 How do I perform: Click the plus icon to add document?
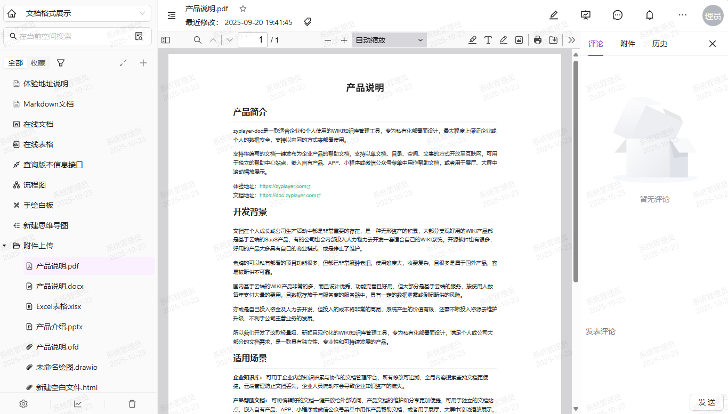pos(143,63)
